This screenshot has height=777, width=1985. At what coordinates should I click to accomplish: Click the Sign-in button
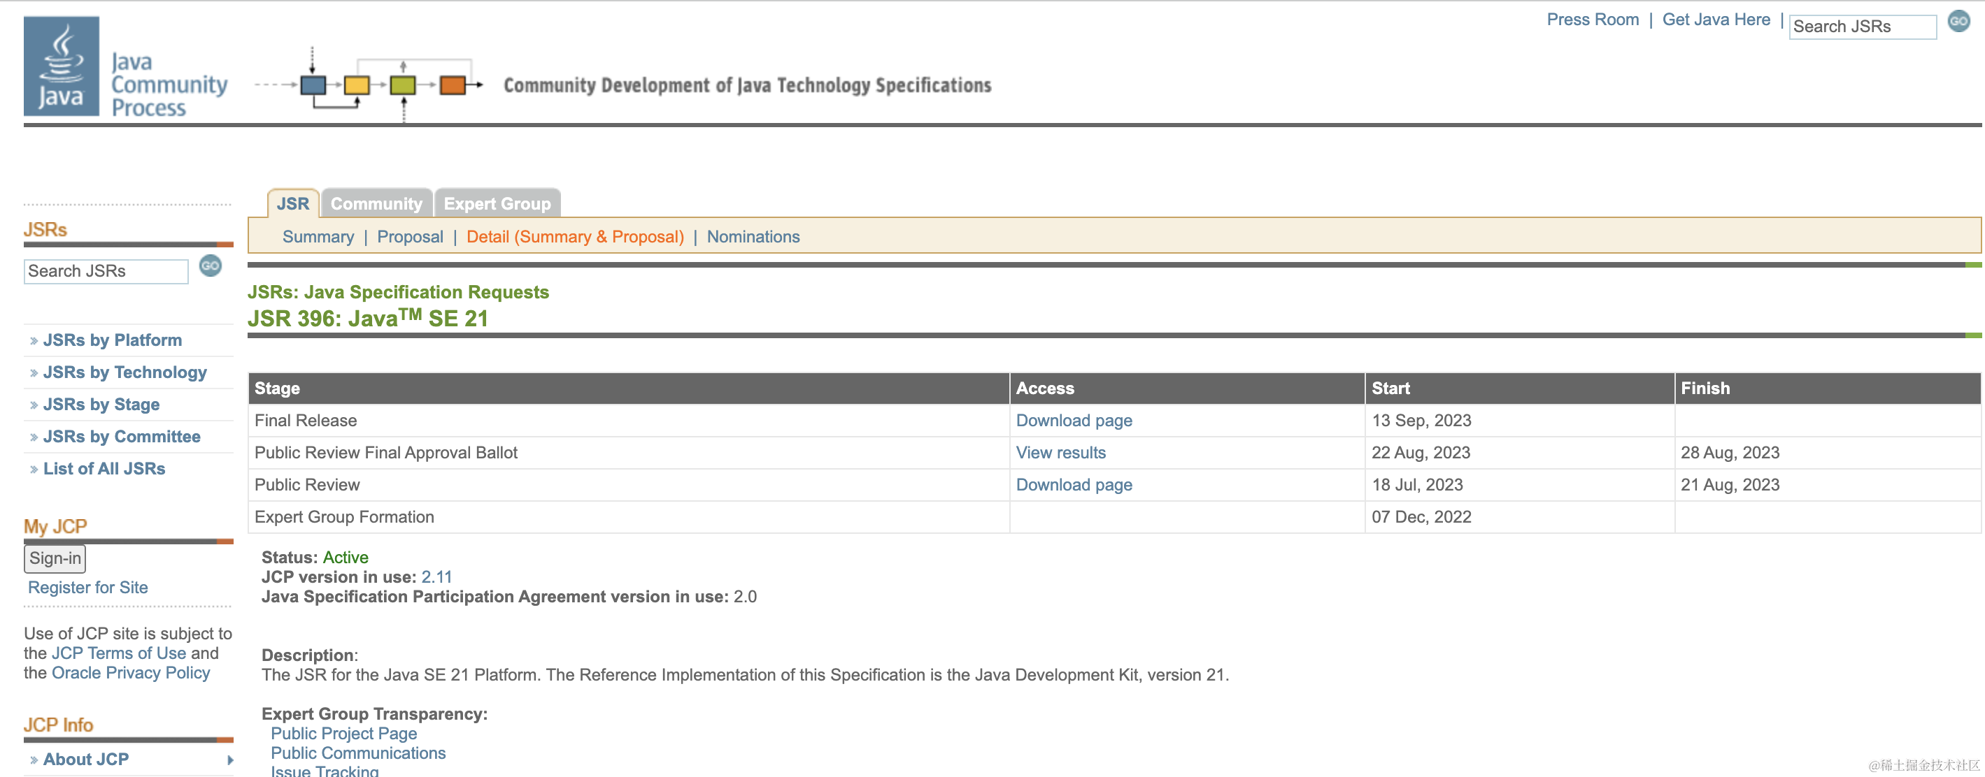tap(55, 558)
